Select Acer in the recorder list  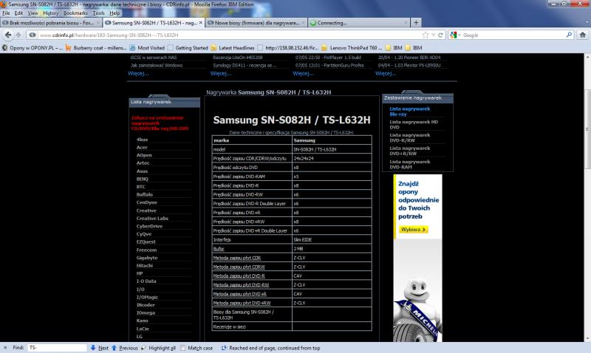coord(142,147)
